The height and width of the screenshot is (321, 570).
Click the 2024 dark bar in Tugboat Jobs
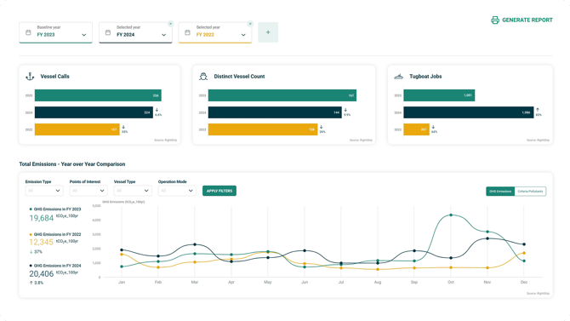click(469, 112)
